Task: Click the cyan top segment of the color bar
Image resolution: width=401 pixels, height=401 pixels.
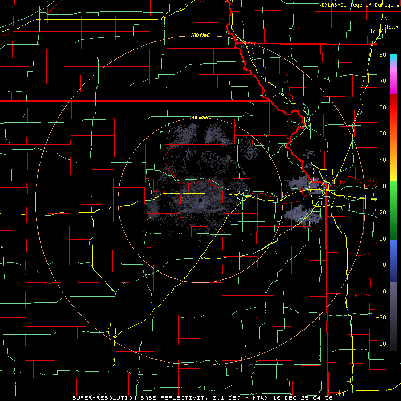Action: 393,57
